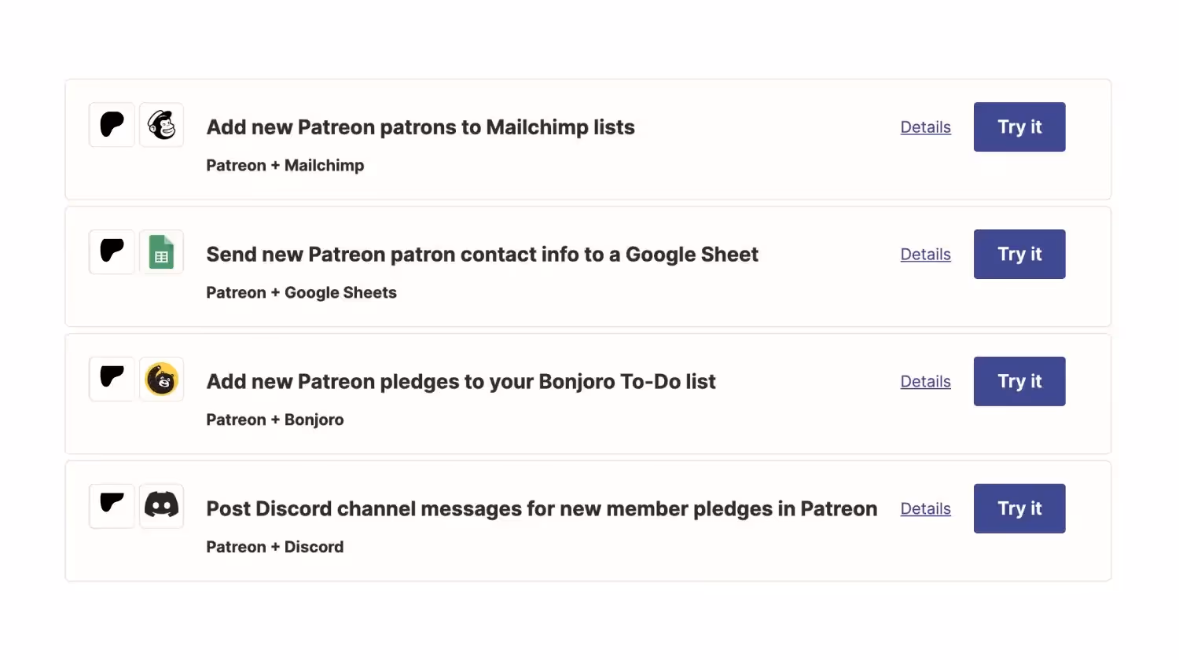Open Details for the Discord messages zap
1179x660 pixels.
925,508
